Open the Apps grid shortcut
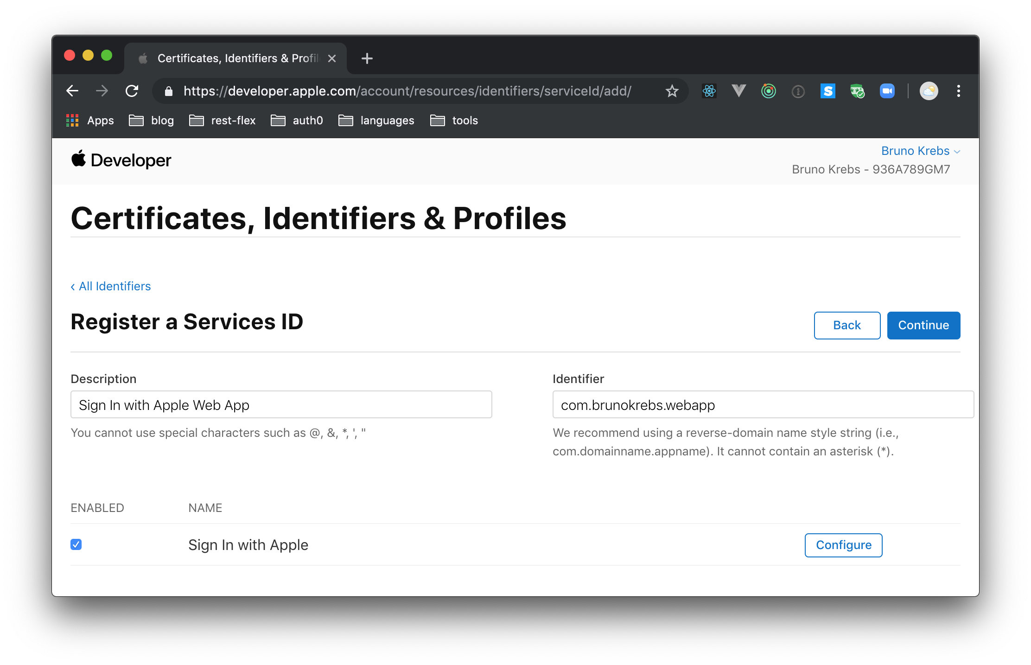 90,121
